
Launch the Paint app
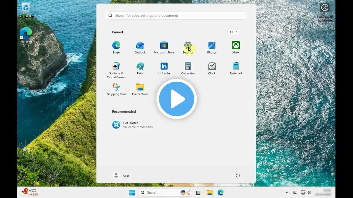[x=140, y=68]
